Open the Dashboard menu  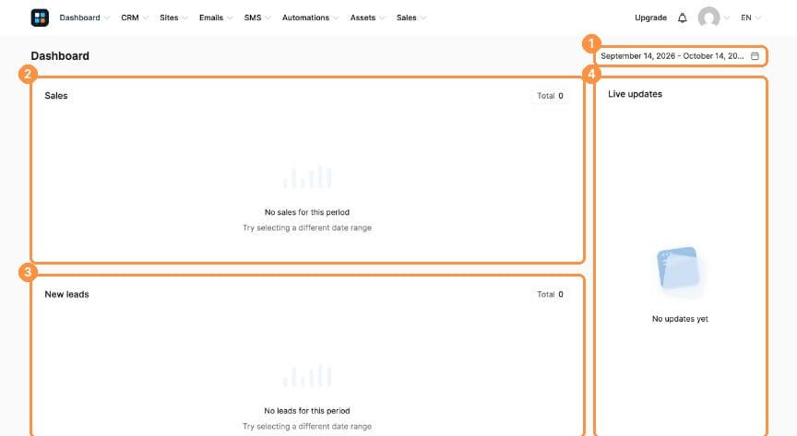80,18
